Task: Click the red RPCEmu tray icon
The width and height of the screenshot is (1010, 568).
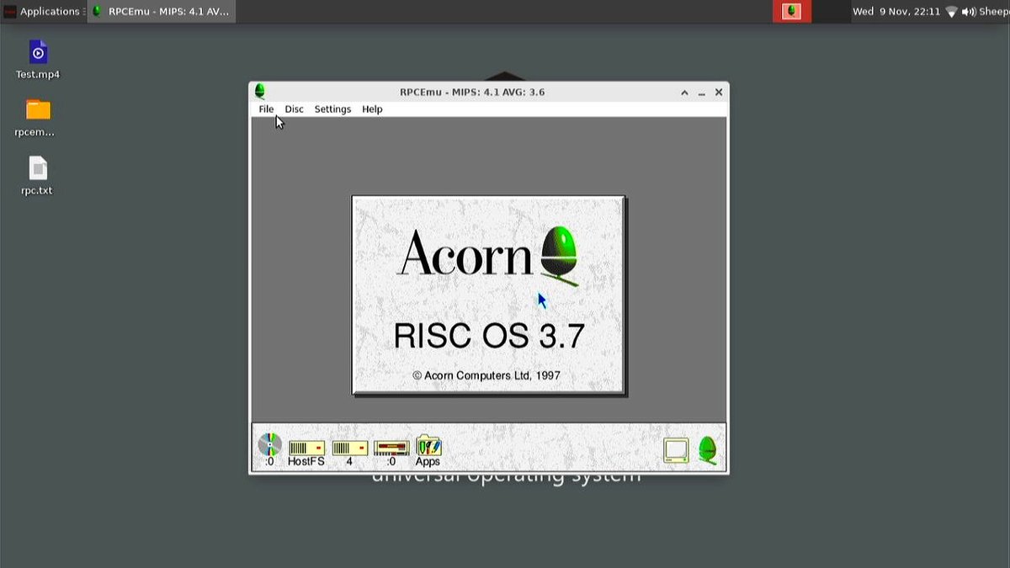Action: (791, 11)
